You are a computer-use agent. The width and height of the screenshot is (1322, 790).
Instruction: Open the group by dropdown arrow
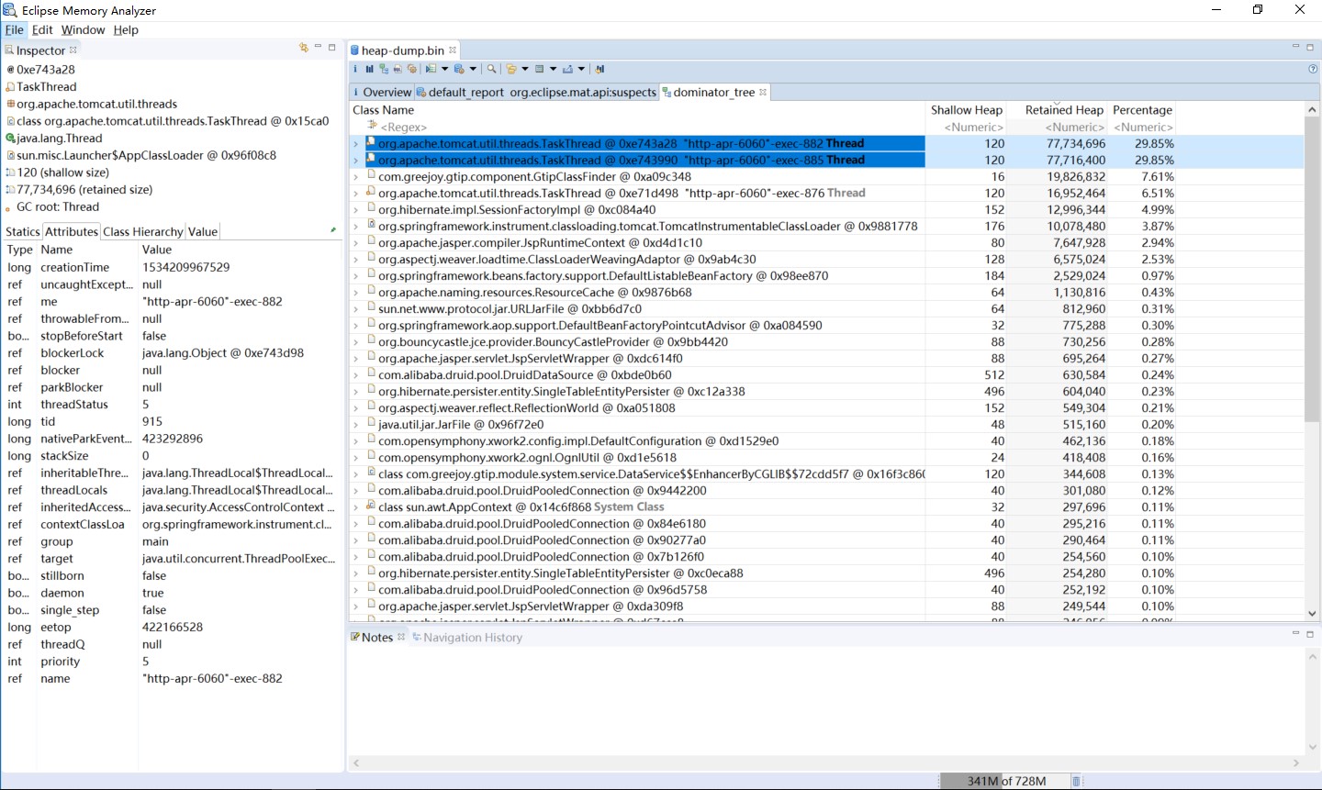pos(525,69)
